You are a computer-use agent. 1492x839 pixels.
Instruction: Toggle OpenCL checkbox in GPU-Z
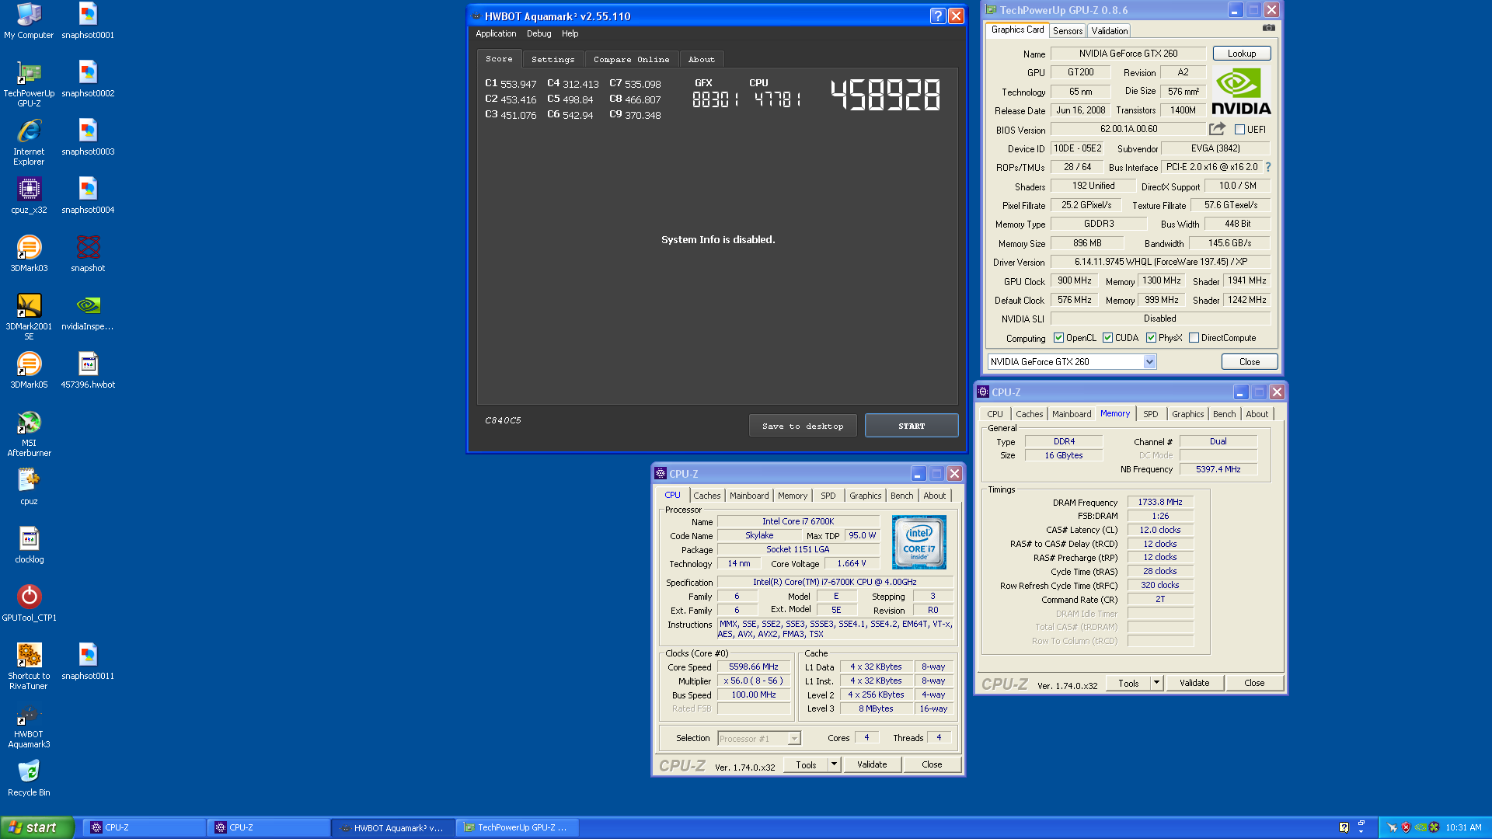[1058, 338]
